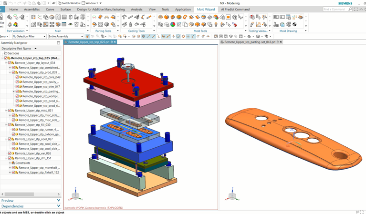
Task: Click the magnifier icon in Find a Command
Action: (x=350, y=9)
